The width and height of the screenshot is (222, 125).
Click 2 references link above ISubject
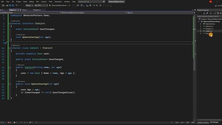(15, 21)
